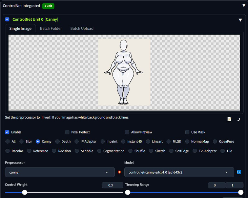
Task: Switch to the Batch Folder tab
Action: click(51, 28)
